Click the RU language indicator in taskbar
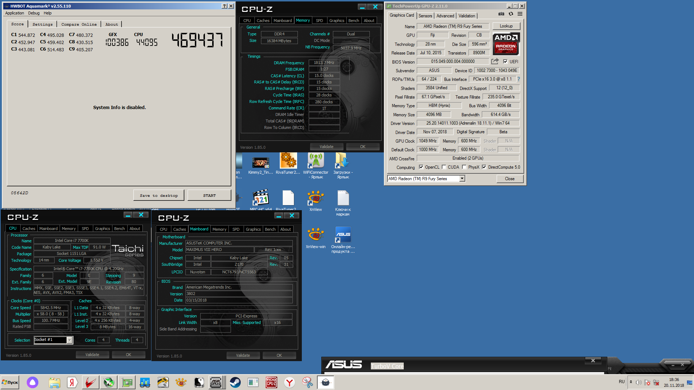The width and height of the screenshot is (694, 390). pos(622,382)
